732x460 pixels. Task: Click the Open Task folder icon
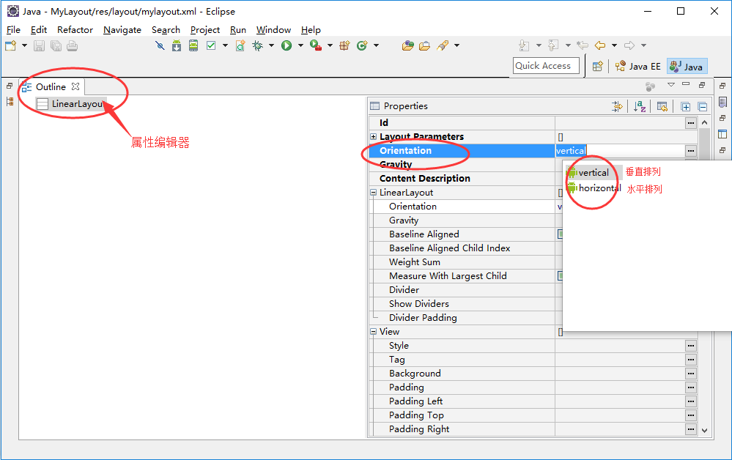(424, 45)
